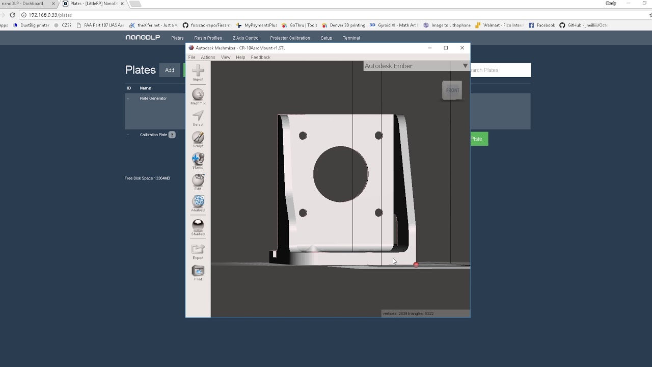Open the Walmart Fico bookmark
This screenshot has width=652, height=367.
tap(499, 25)
